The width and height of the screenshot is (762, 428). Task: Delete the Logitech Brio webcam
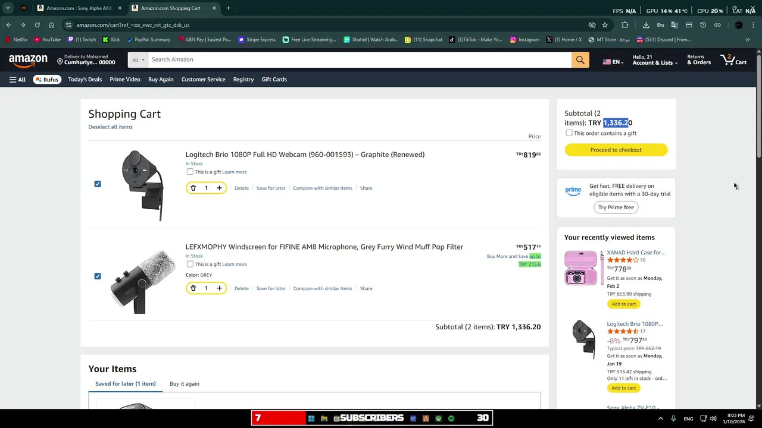click(x=242, y=188)
